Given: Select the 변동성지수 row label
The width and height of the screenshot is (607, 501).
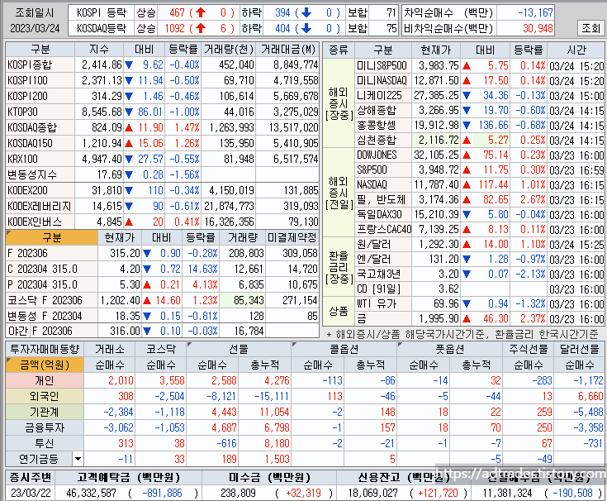Looking at the screenshot, I should (x=40, y=174).
